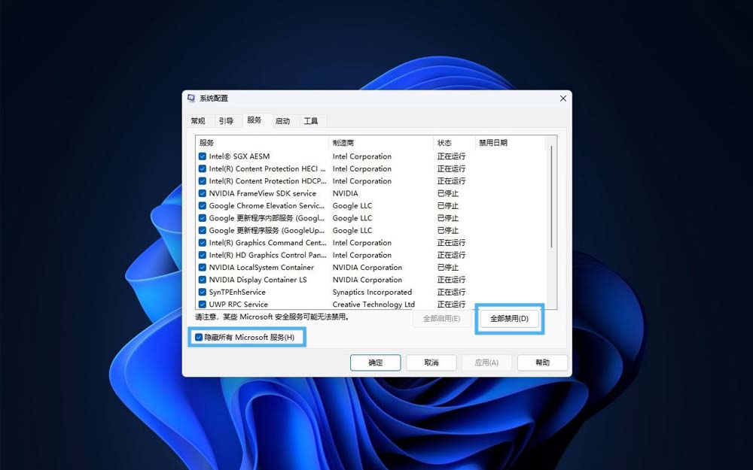Click the 取消 button
Viewport: 753px width, 470px height.
[431, 362]
